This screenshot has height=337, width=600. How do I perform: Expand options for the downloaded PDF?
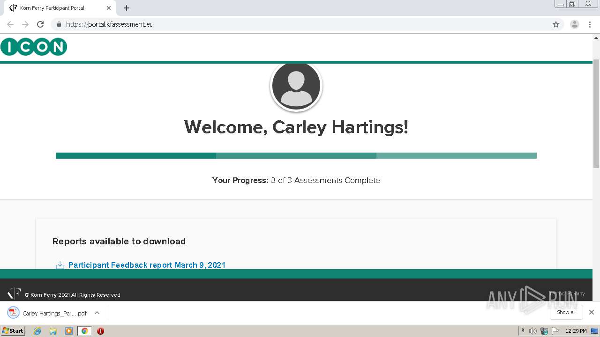pos(97,313)
